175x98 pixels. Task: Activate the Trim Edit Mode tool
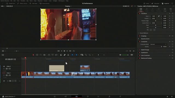point(37,55)
